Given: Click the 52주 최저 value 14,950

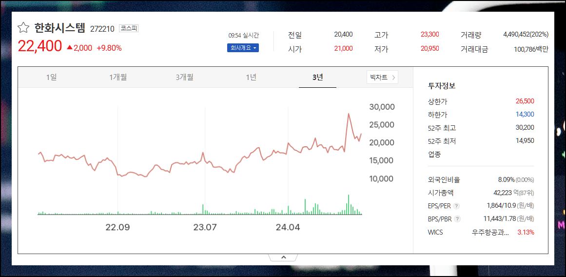Looking at the screenshot, I should pyautogui.click(x=525, y=140).
